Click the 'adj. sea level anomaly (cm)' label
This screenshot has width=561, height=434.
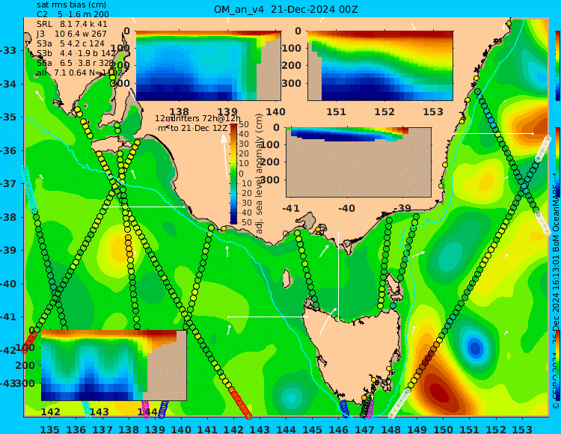click(x=259, y=174)
